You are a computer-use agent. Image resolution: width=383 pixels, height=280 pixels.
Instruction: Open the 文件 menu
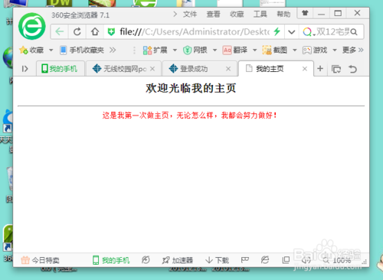[190, 15]
